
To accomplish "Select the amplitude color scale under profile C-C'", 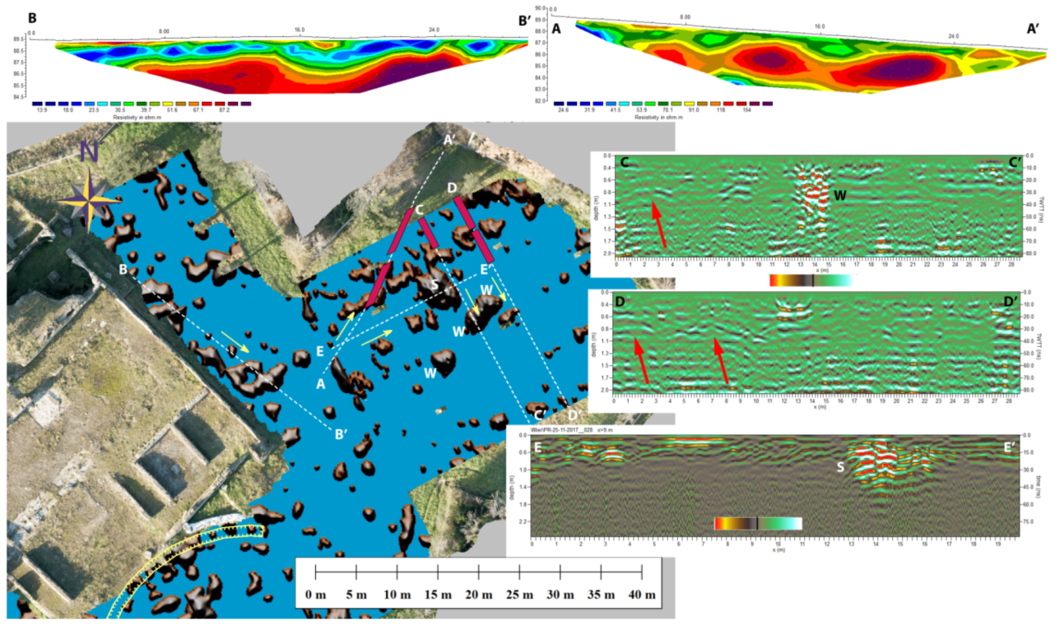I will click(811, 279).
